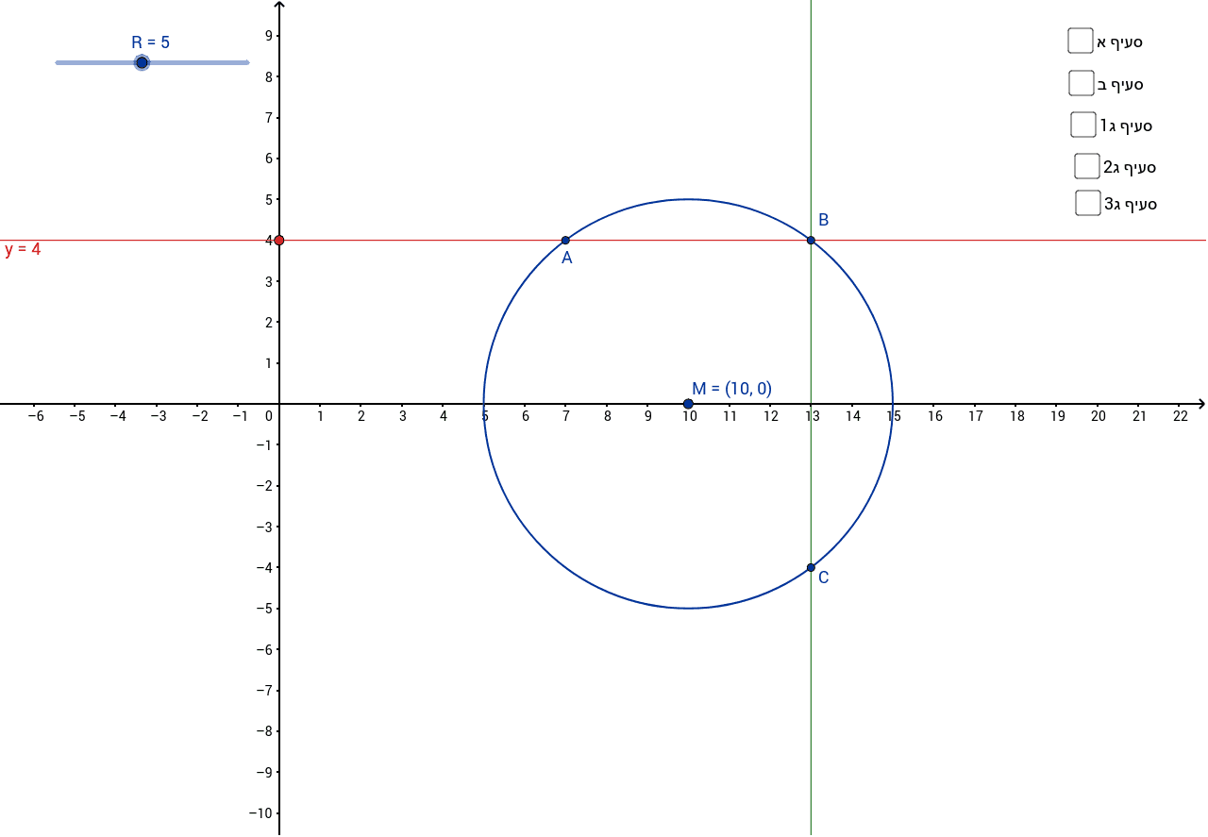Screen dimensions: 1208x837
Task: Click the 'סעיף א' label text
Action: tap(1119, 42)
